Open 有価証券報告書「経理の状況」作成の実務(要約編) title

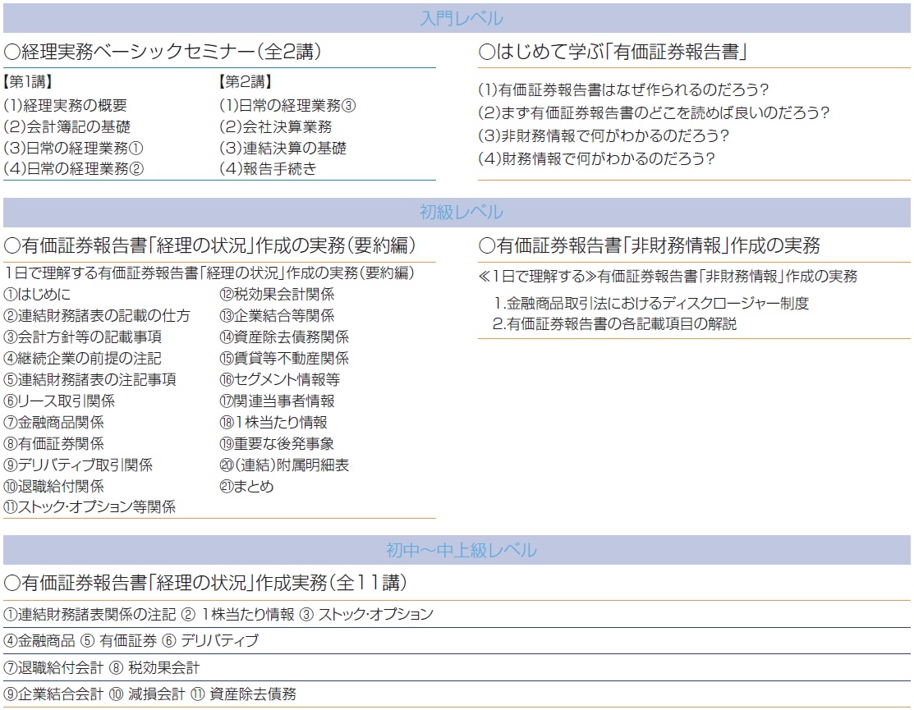210,245
